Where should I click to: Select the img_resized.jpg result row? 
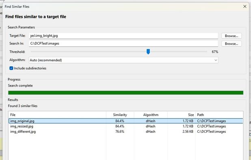click(x=125, y=126)
